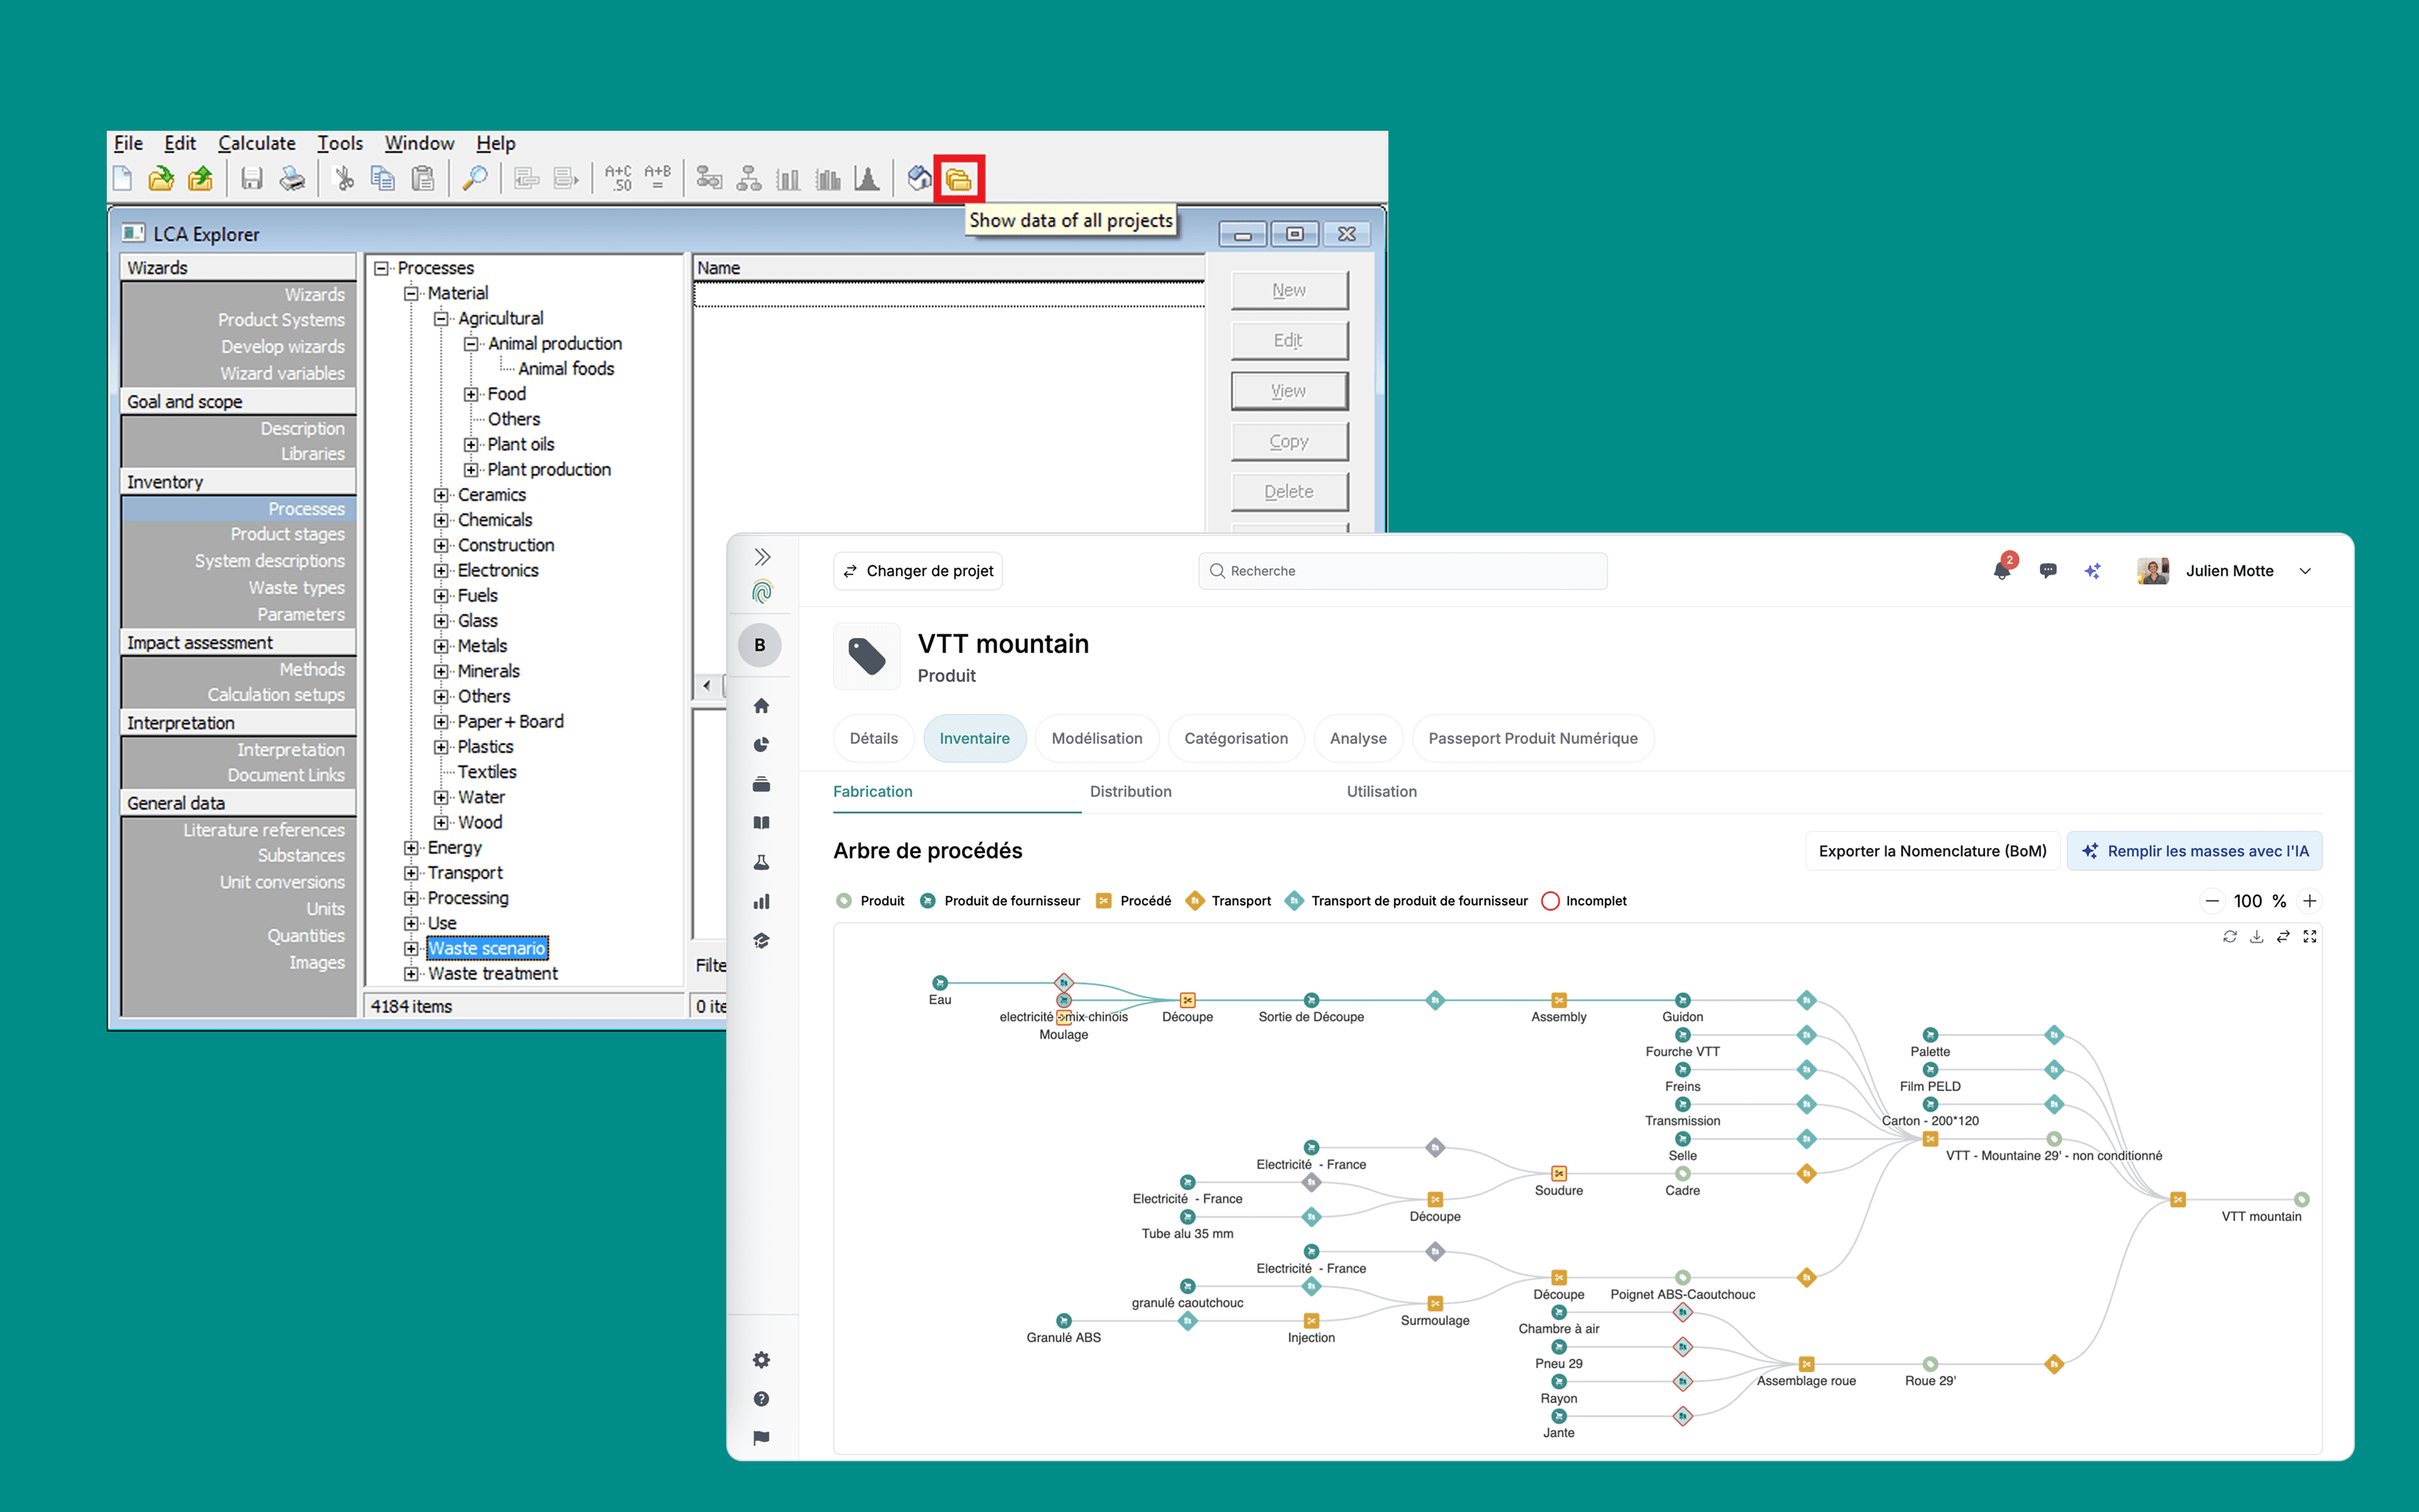Viewport: 2419px width, 1512px height.
Task: Download the process tree diagram
Action: (2256, 937)
